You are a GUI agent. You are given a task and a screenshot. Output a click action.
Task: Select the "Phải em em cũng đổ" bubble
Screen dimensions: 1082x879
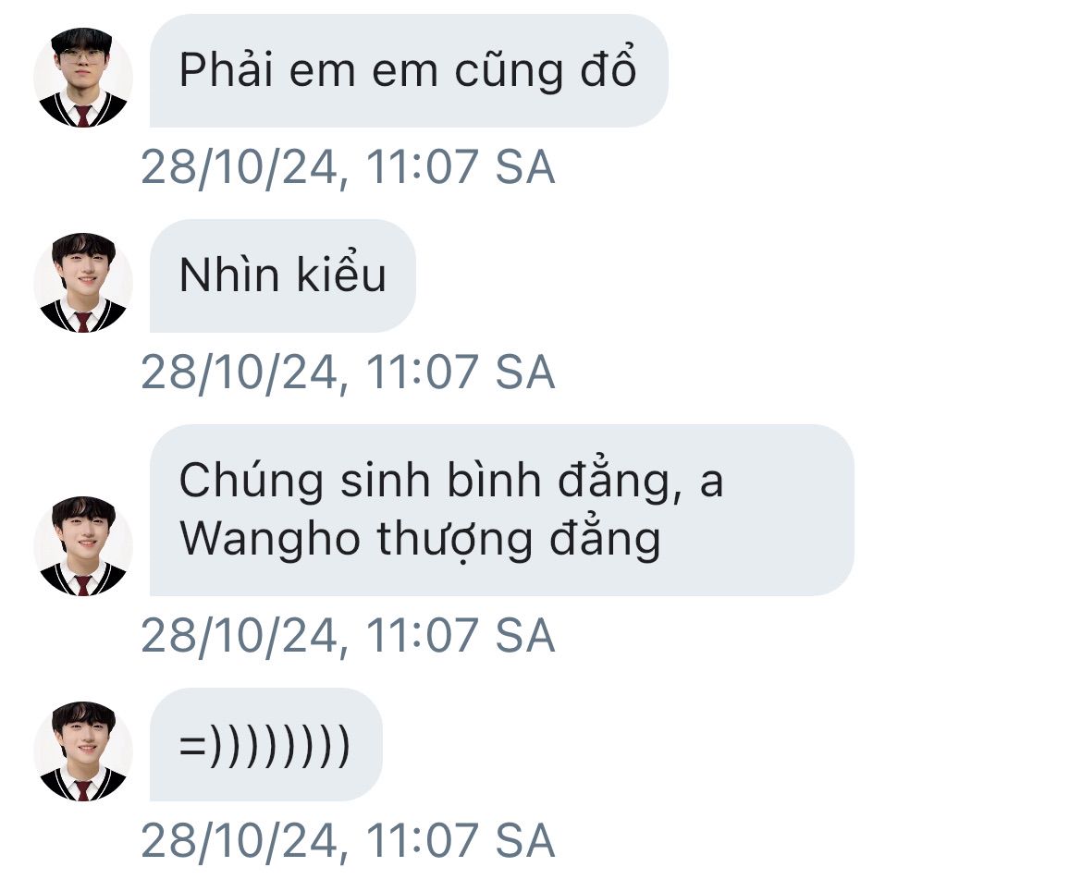409,70
